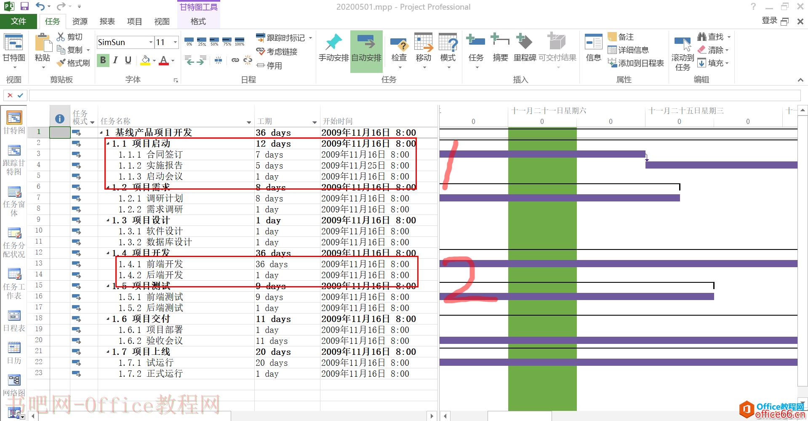Insert a Milestone

click(525, 48)
